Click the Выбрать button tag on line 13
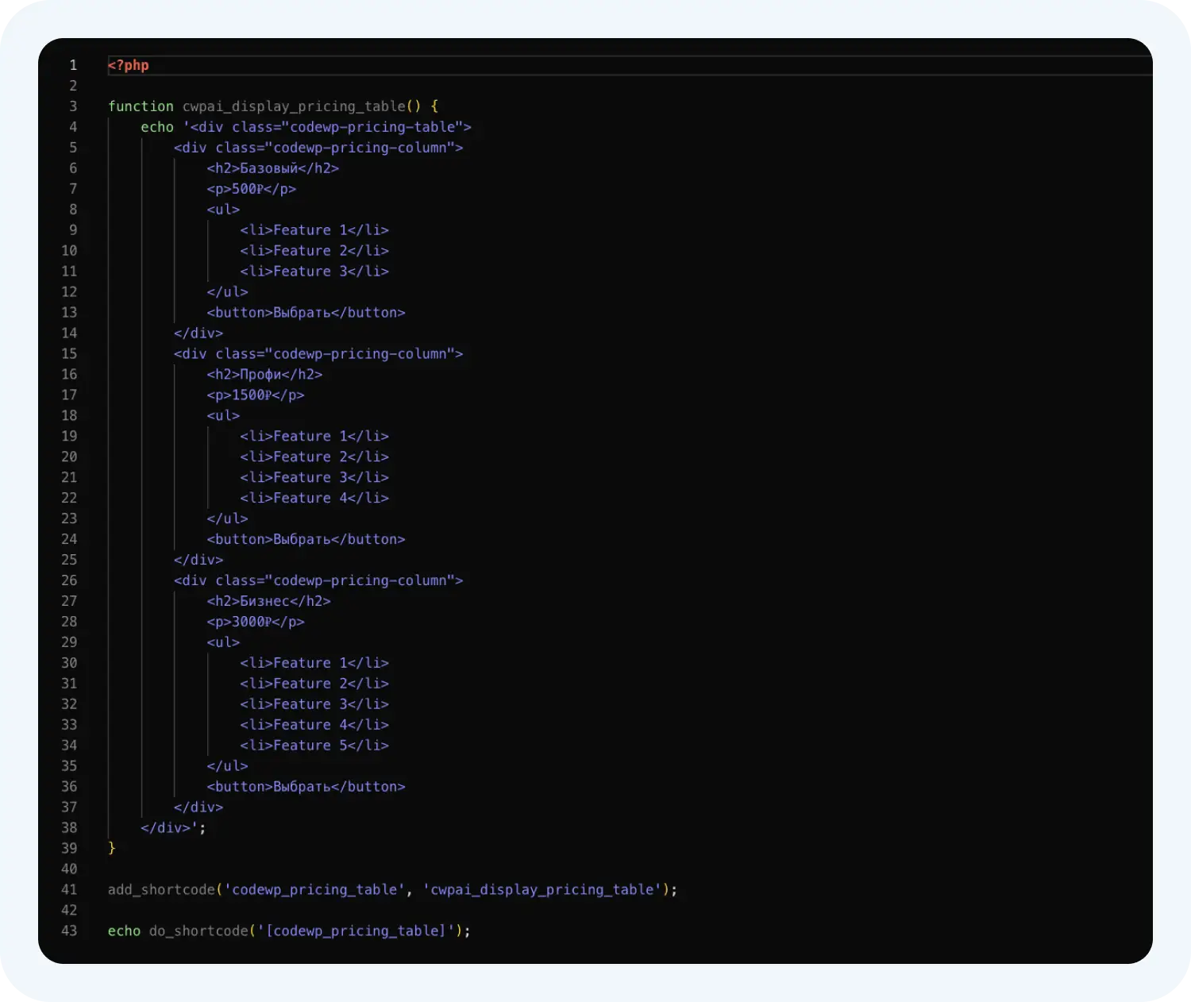The width and height of the screenshot is (1191, 1002). tap(306, 313)
